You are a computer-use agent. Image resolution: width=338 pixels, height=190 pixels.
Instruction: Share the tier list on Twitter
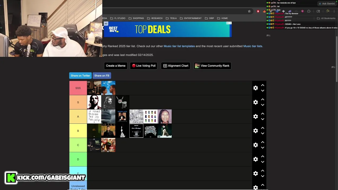80,75
